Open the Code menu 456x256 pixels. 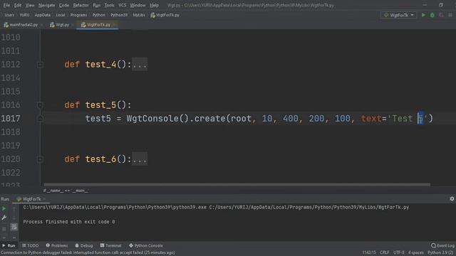63,5
